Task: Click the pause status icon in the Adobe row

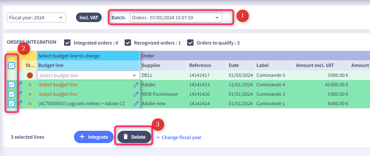Action: point(30,85)
